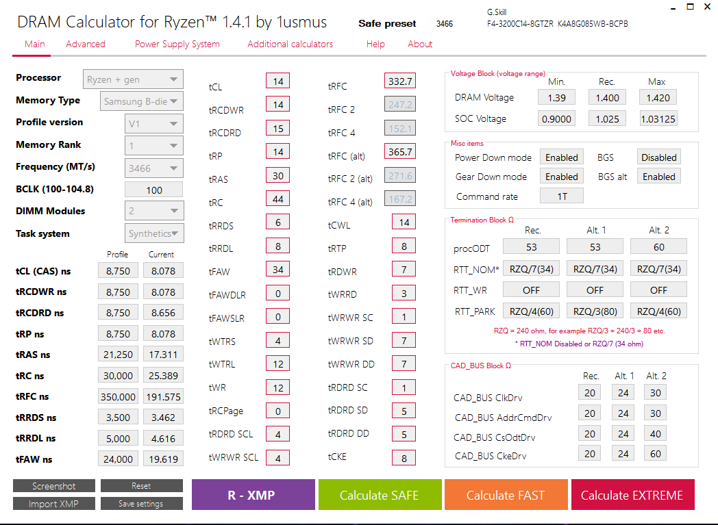The width and height of the screenshot is (718, 525).
Task: Open the Memory Rank dropdown
Action: pyautogui.click(x=154, y=145)
